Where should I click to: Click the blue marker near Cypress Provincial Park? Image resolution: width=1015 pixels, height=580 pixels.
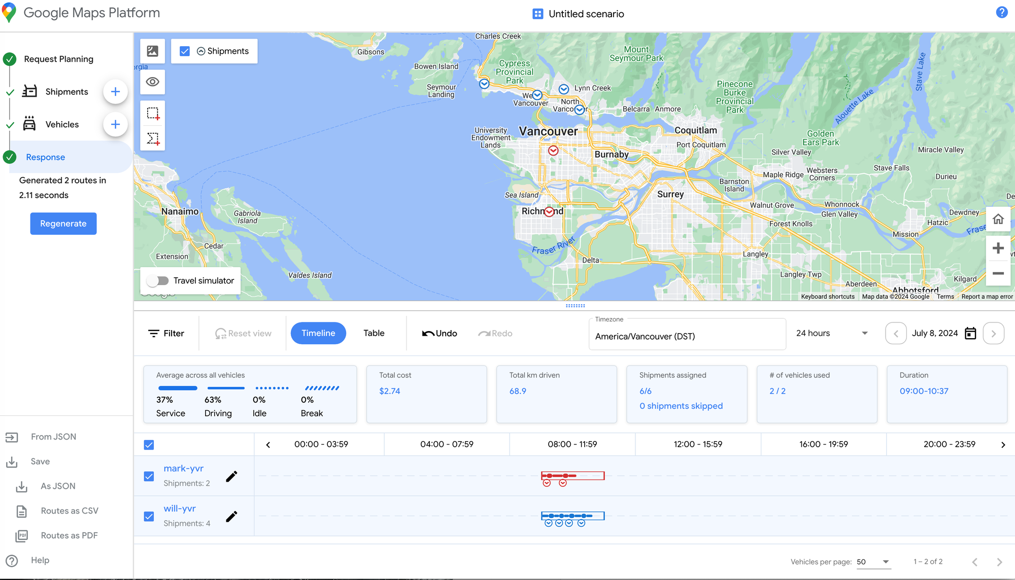484,84
